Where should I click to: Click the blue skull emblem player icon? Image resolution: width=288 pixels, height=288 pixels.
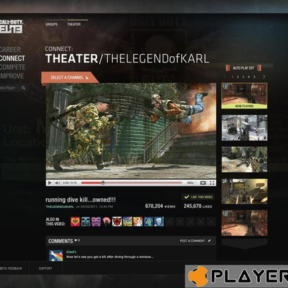86,222
